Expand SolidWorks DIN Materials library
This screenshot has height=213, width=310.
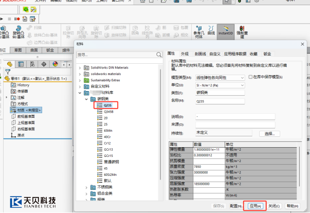tap(80, 68)
